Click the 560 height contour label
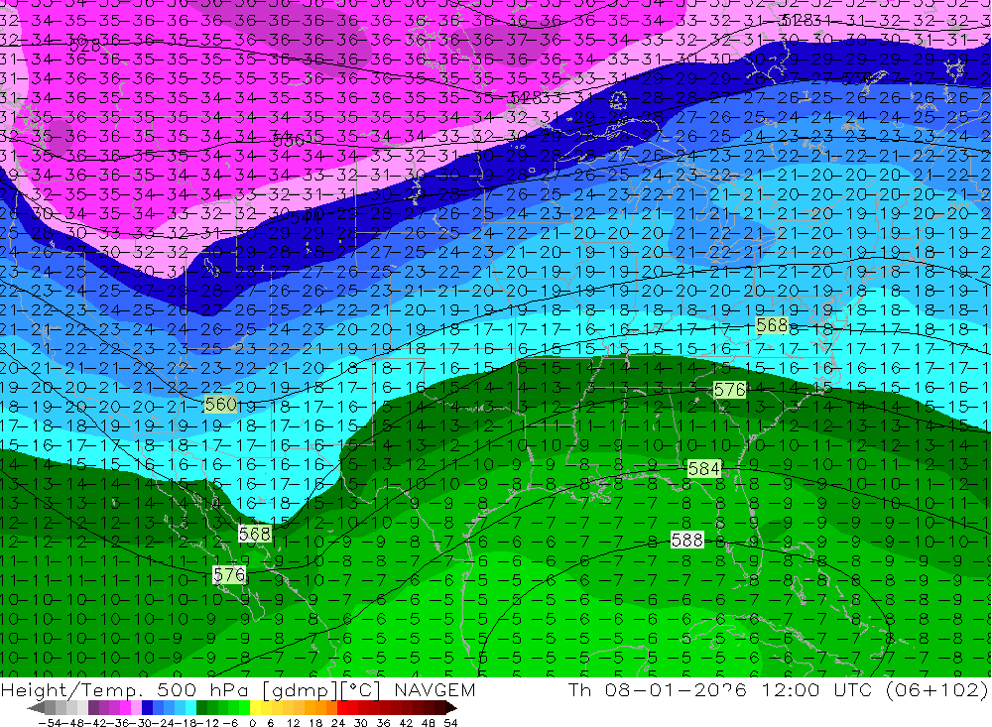 221,404
